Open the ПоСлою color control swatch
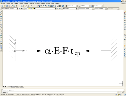 pos(70,8)
